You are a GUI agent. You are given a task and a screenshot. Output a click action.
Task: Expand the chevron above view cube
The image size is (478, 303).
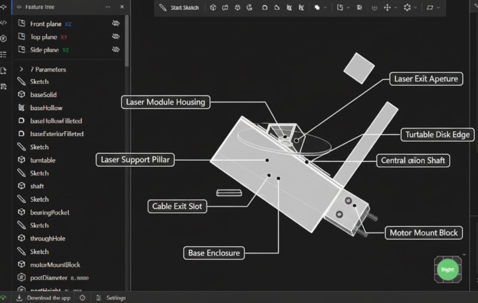tap(464, 254)
